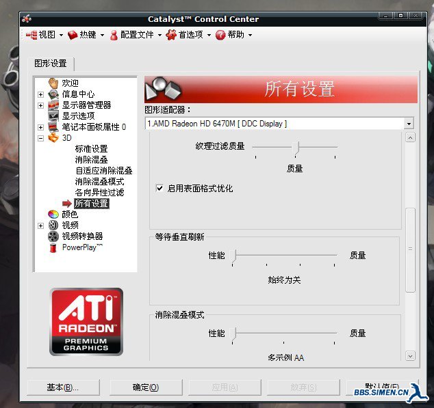Select 各向异性过滤 tree item
The width and height of the screenshot is (434, 408).
click(x=100, y=193)
